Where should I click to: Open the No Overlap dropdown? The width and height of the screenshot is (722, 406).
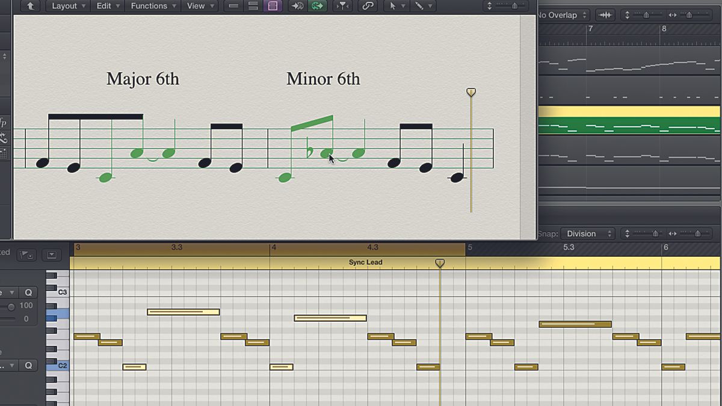pos(563,14)
